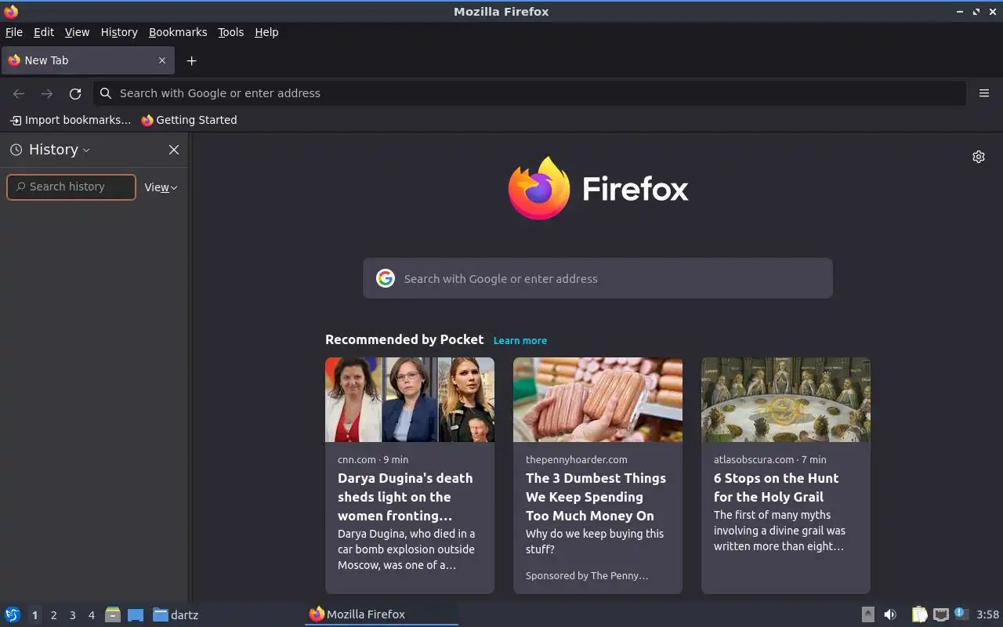1003x627 pixels.
Task: Close the History sidebar
Action: coord(174,150)
